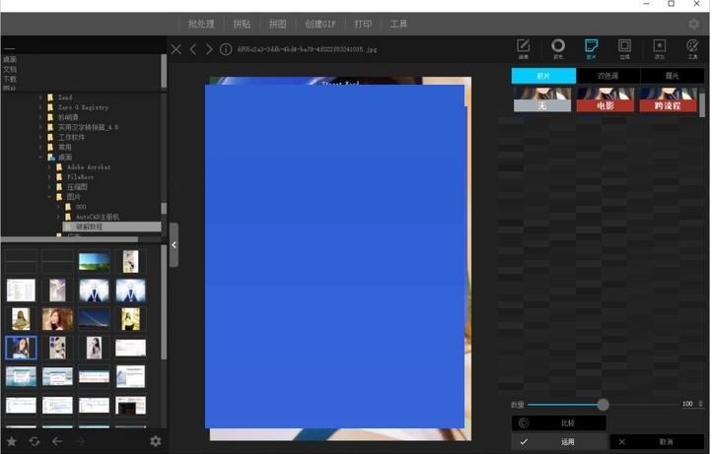The width and height of the screenshot is (713, 454).
Task: Open the 创建GIF menu
Action: (x=321, y=24)
